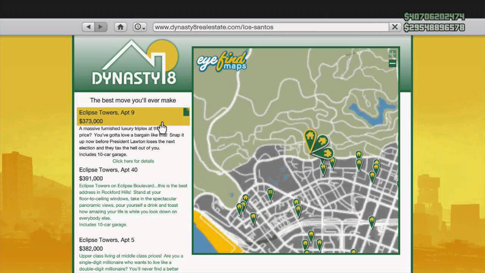Open the Eclipse Towers, Apt 5 listing
The image size is (485, 273).
click(x=107, y=240)
